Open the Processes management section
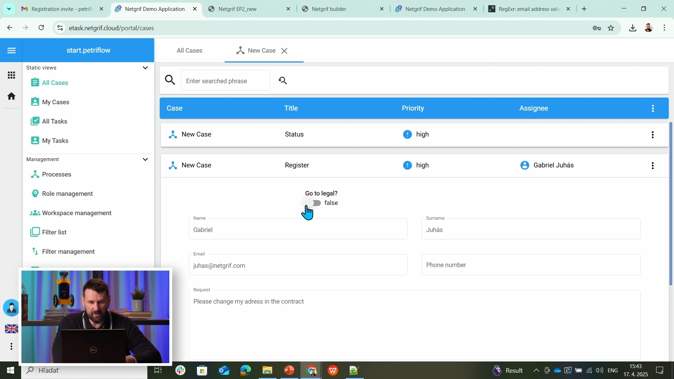Image resolution: width=674 pixels, height=379 pixels. coord(56,174)
